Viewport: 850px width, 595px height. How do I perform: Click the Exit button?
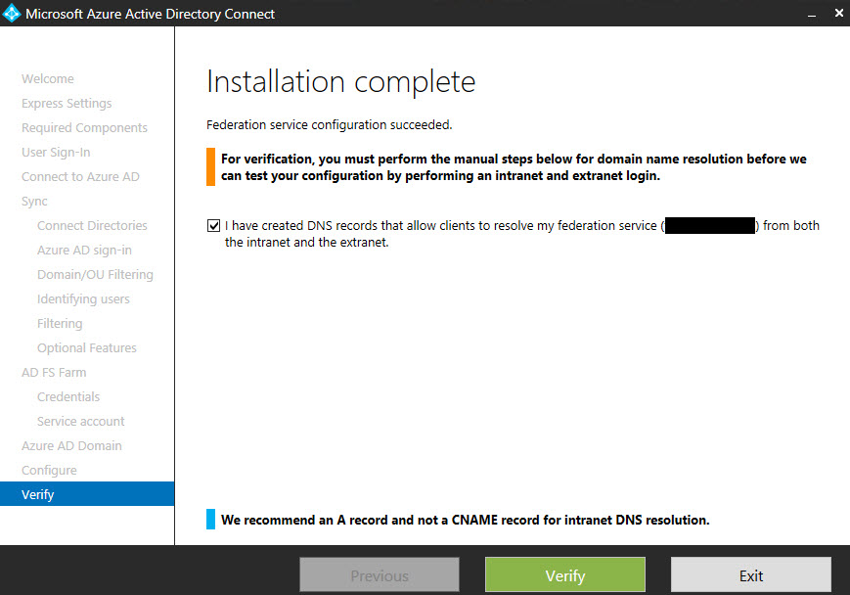click(x=750, y=575)
